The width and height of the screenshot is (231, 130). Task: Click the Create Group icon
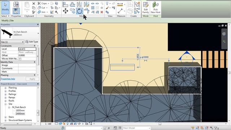point(137,5)
